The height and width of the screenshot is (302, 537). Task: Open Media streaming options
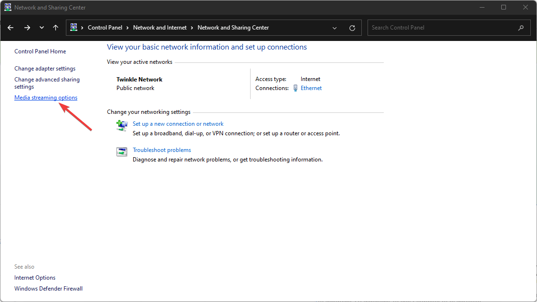[x=46, y=98]
